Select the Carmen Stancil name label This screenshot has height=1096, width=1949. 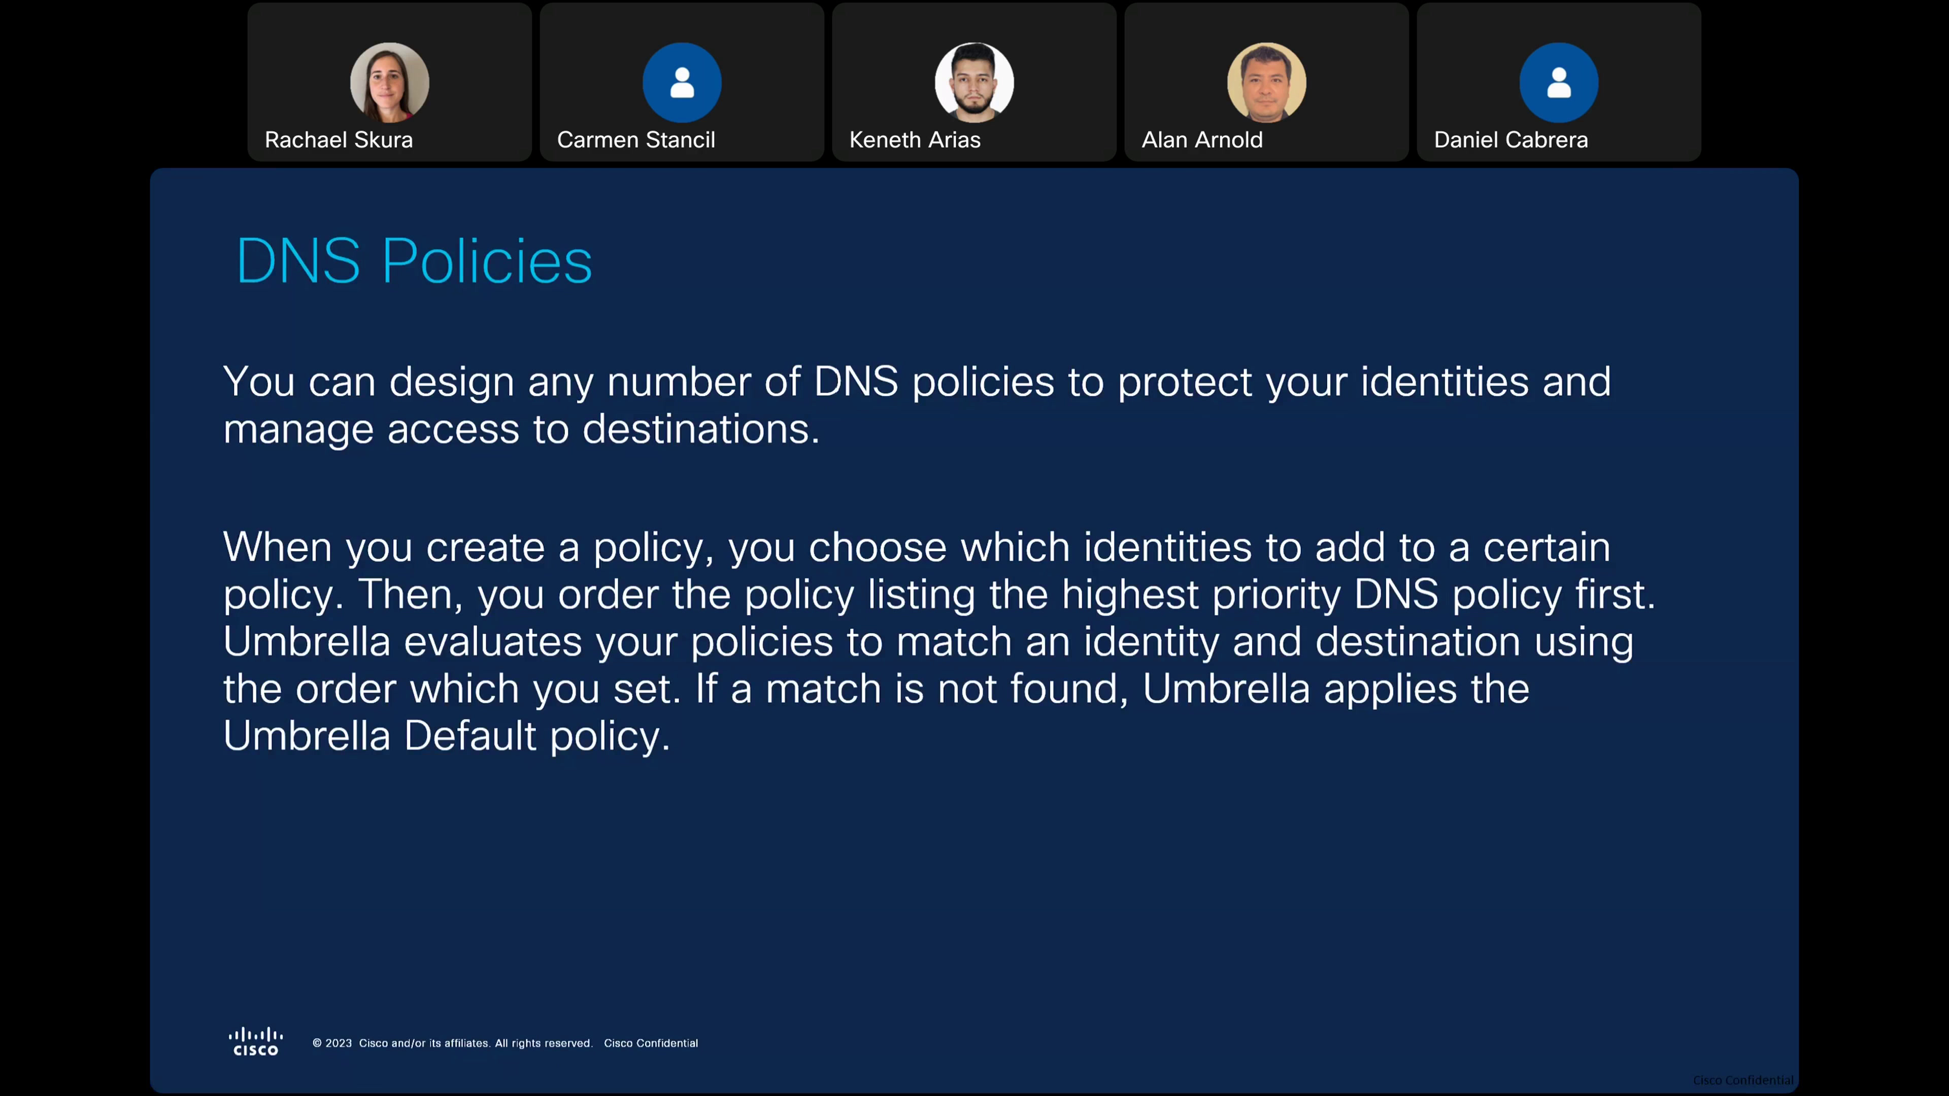tap(636, 140)
